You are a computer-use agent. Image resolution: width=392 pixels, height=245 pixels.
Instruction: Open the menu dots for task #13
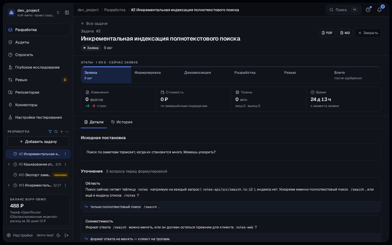65,185
